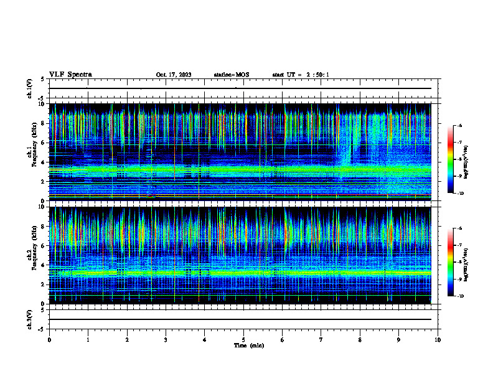Click the ch.1 voltage waveform strip
Screen dimensions: 493x381
point(243,88)
